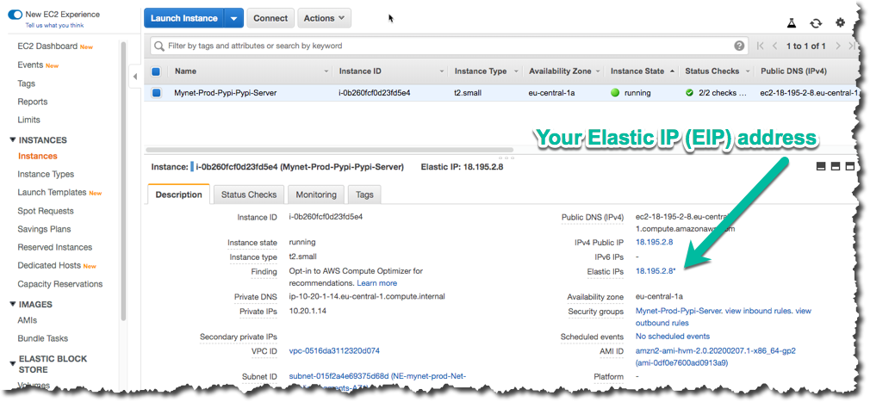The image size is (870, 402).
Task: Click the view outbound rules link
Action: [x=724, y=317]
